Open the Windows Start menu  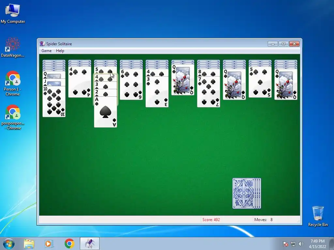(x=9, y=243)
